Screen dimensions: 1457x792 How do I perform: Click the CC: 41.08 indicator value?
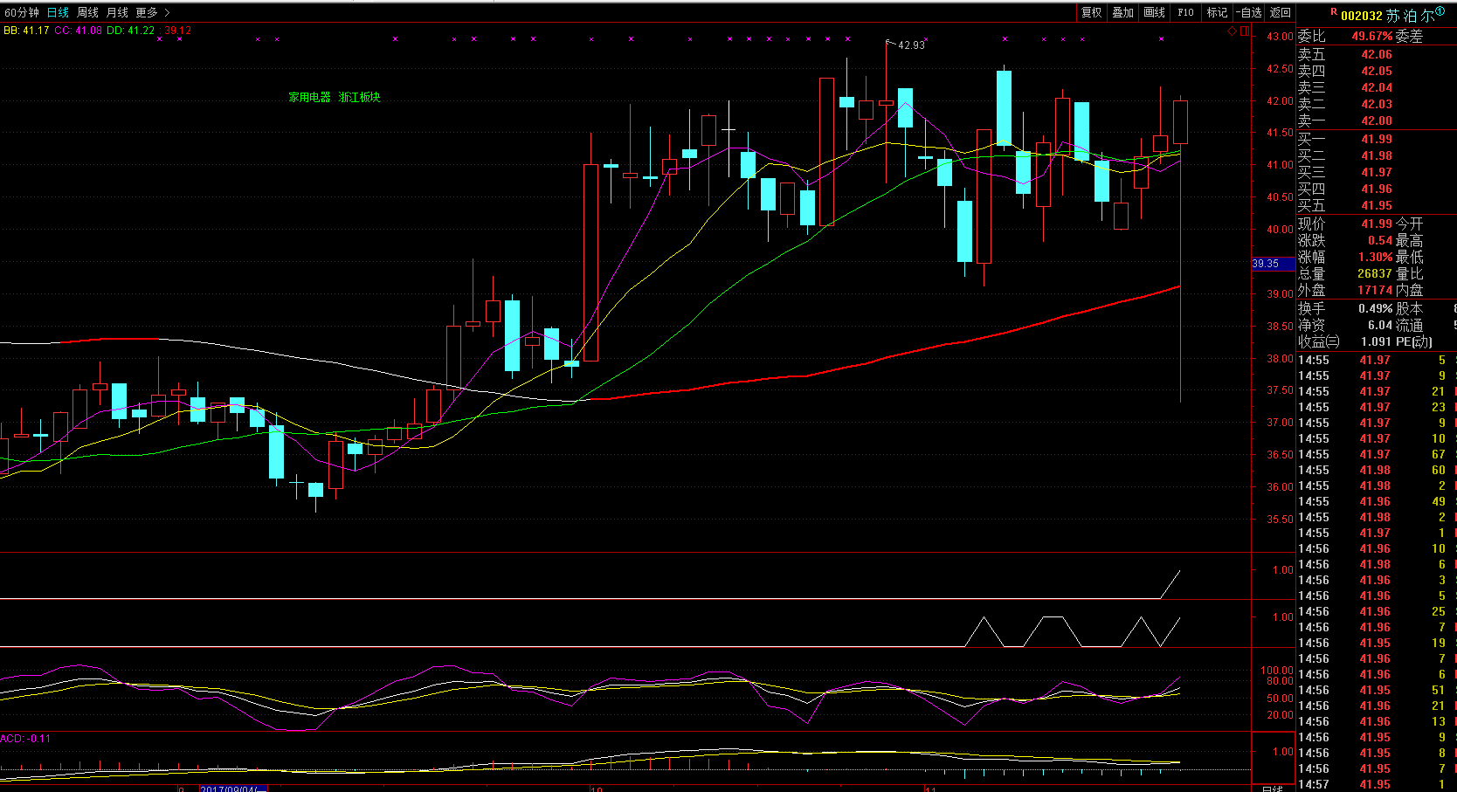point(78,30)
